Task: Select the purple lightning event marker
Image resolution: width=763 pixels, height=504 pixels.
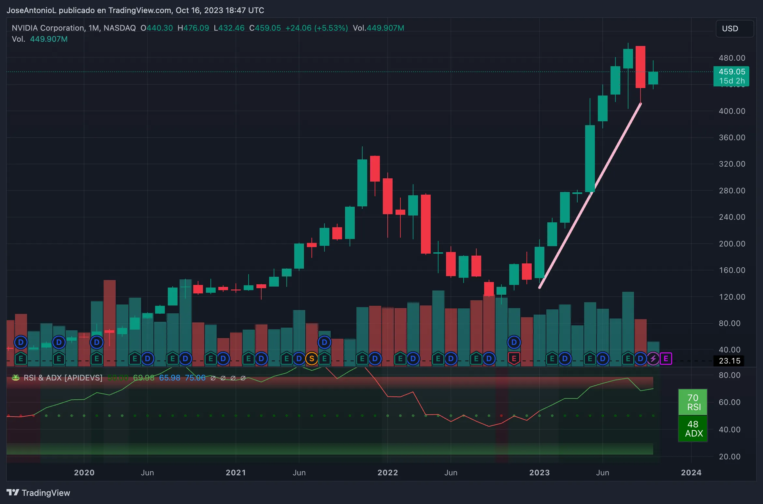Action: 653,359
